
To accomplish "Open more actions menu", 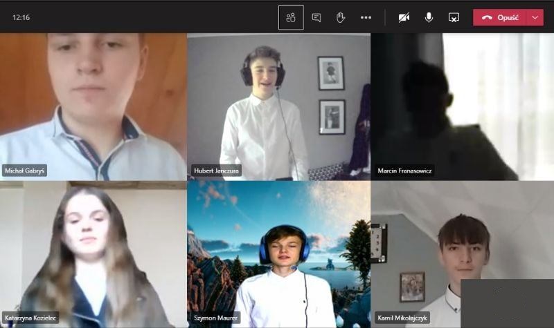I will 366,17.
